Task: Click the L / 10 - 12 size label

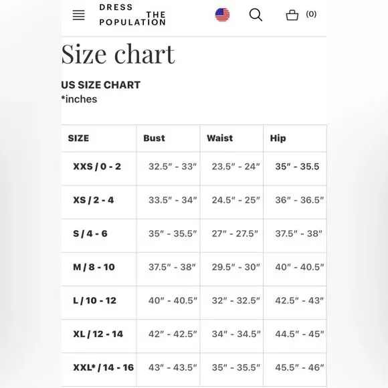Action: point(94,300)
